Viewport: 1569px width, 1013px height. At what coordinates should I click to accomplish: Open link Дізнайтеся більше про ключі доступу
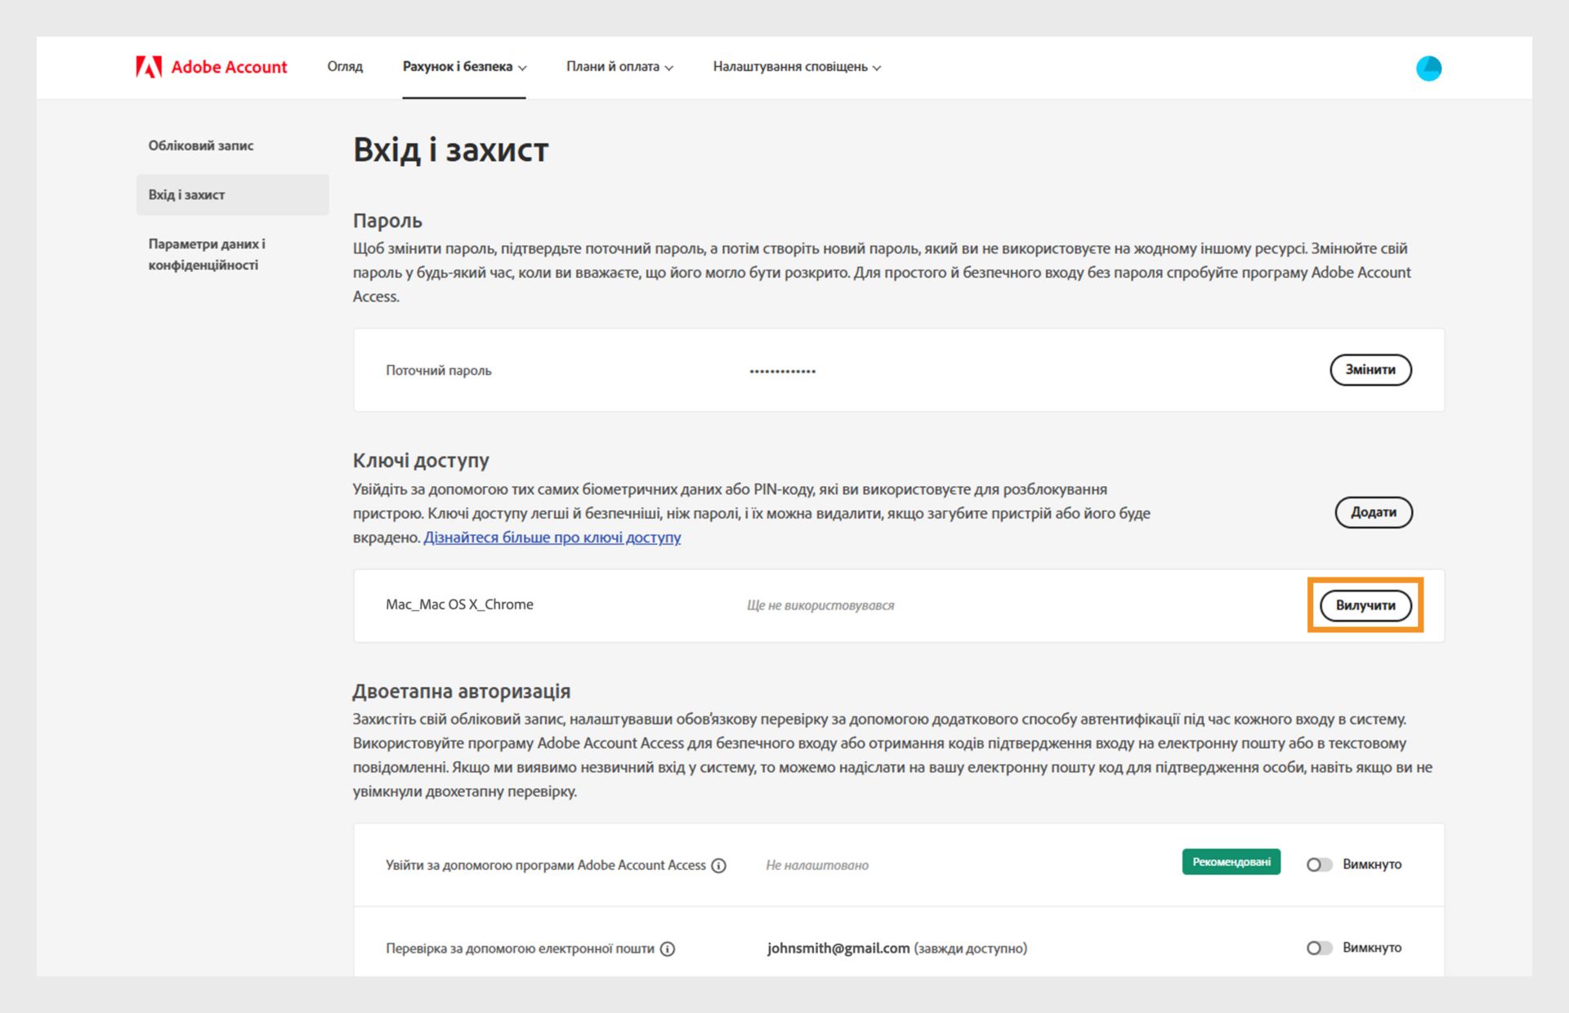click(552, 538)
